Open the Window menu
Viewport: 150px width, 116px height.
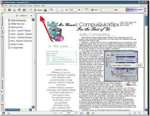click(x=37, y=6)
